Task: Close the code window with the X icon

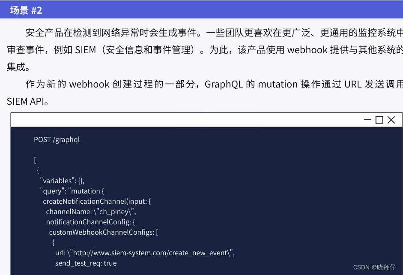Action: (x=391, y=120)
